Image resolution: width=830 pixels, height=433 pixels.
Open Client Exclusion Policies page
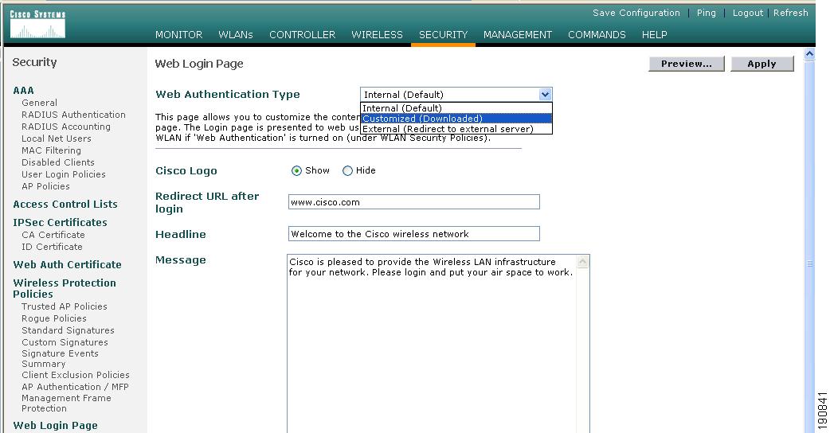75,375
